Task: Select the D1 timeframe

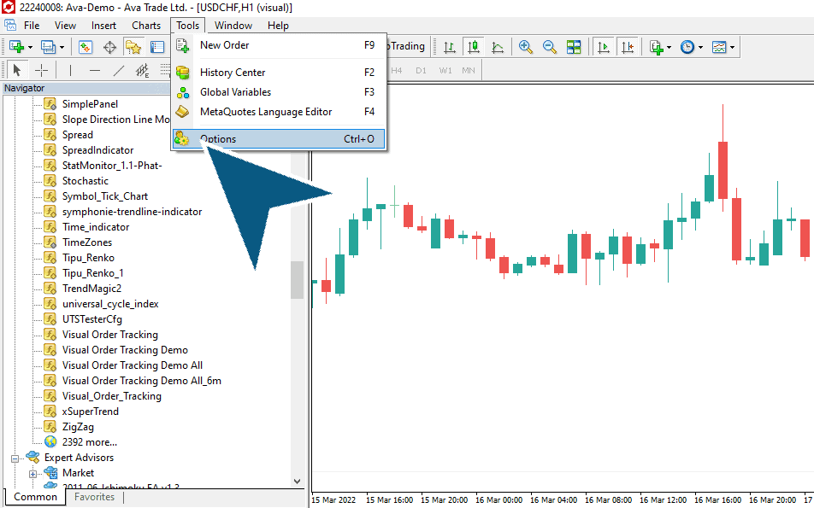Action: click(421, 71)
